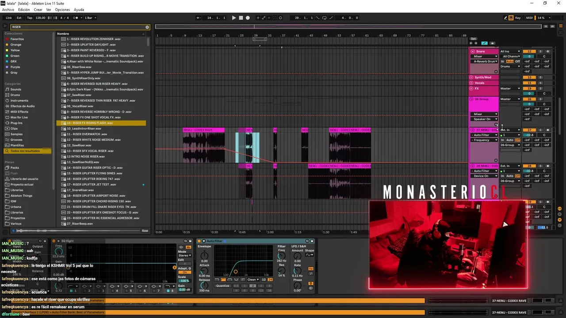Open the Librería del usuario folder

24,179
